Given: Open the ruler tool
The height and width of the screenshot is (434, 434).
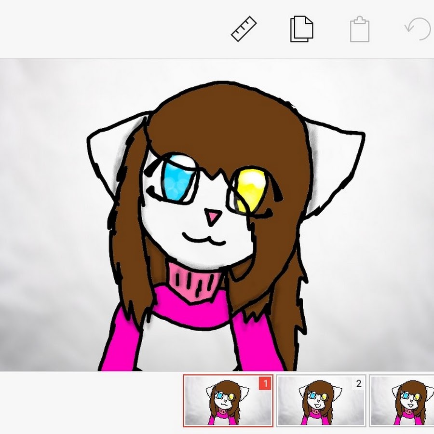Looking at the screenshot, I should coord(243,29).
